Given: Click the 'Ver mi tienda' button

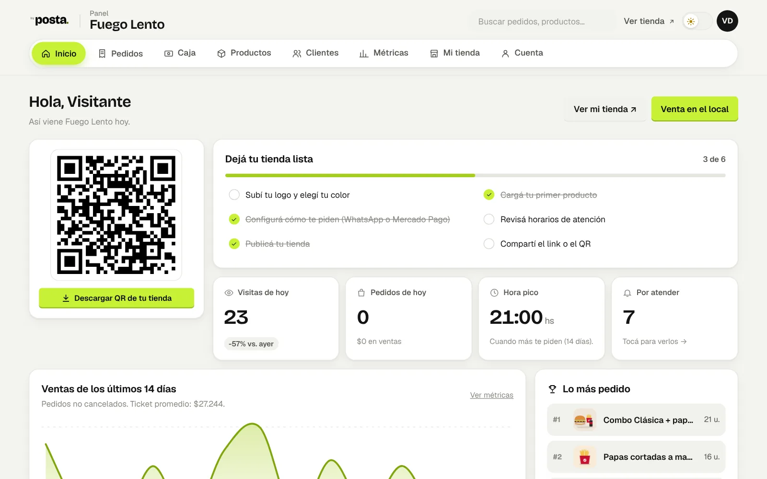Looking at the screenshot, I should (605, 109).
